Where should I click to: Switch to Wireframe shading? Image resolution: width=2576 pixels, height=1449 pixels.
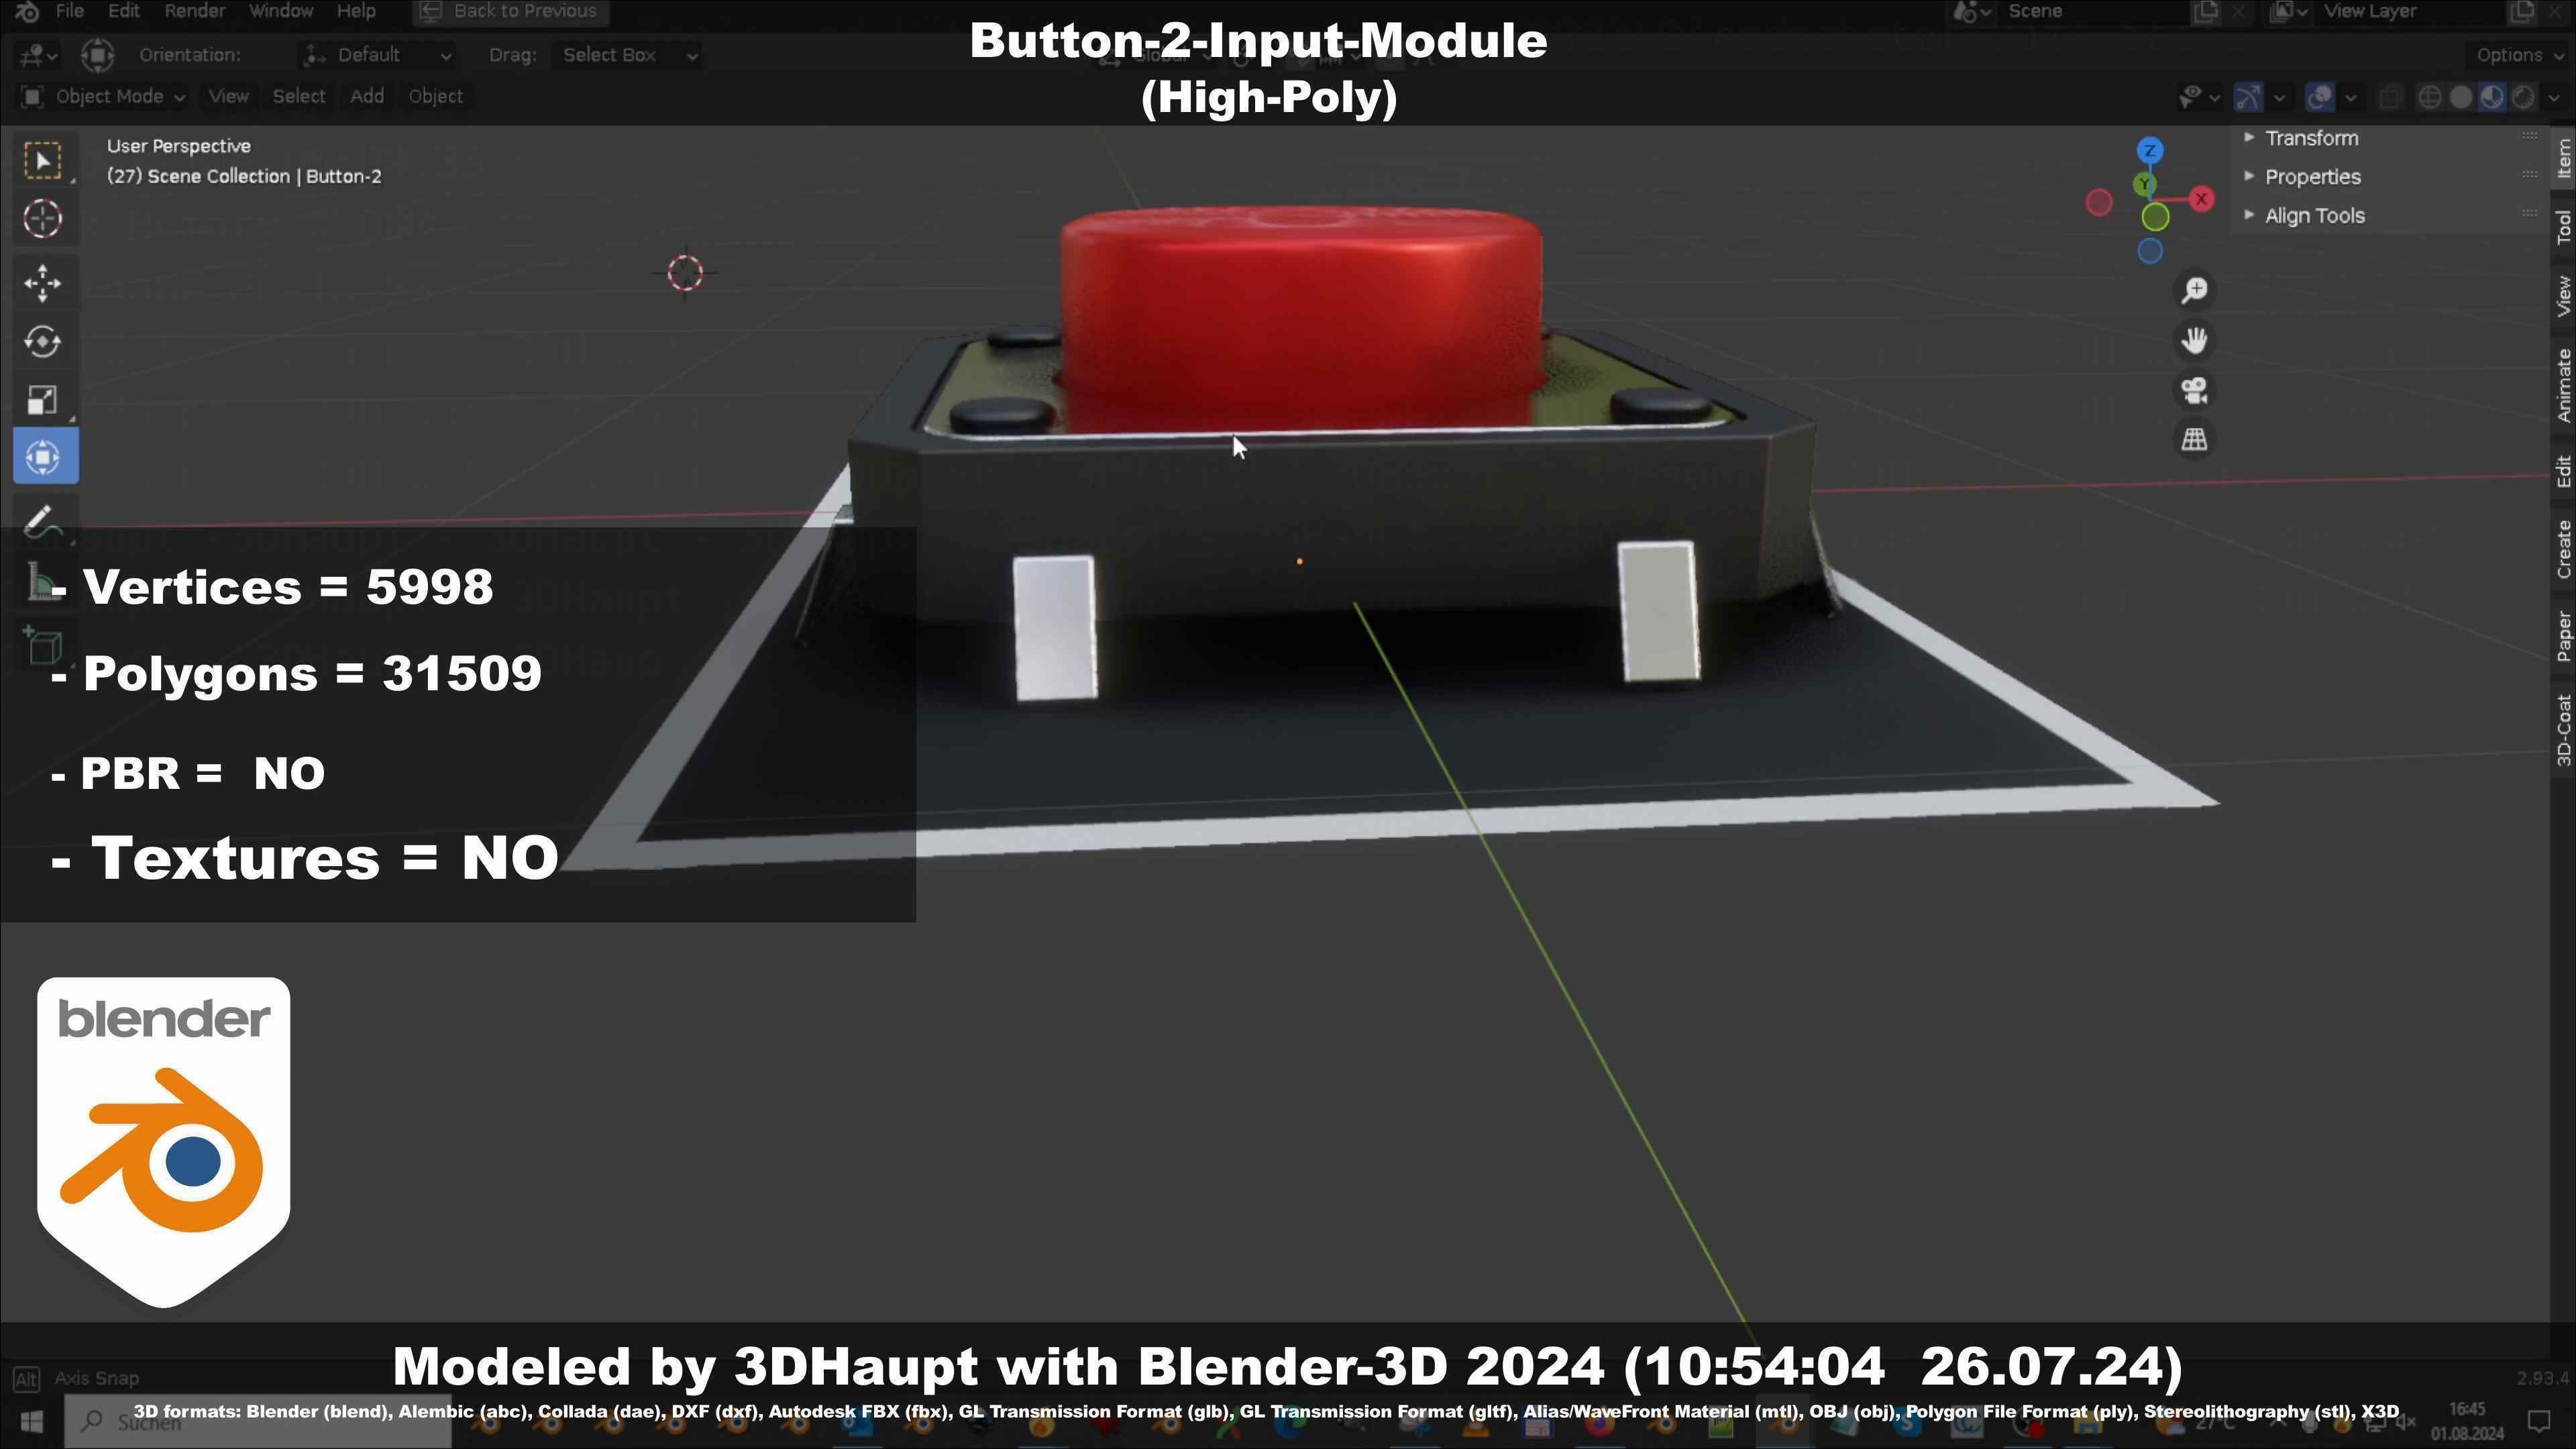pyautogui.click(x=2429, y=97)
